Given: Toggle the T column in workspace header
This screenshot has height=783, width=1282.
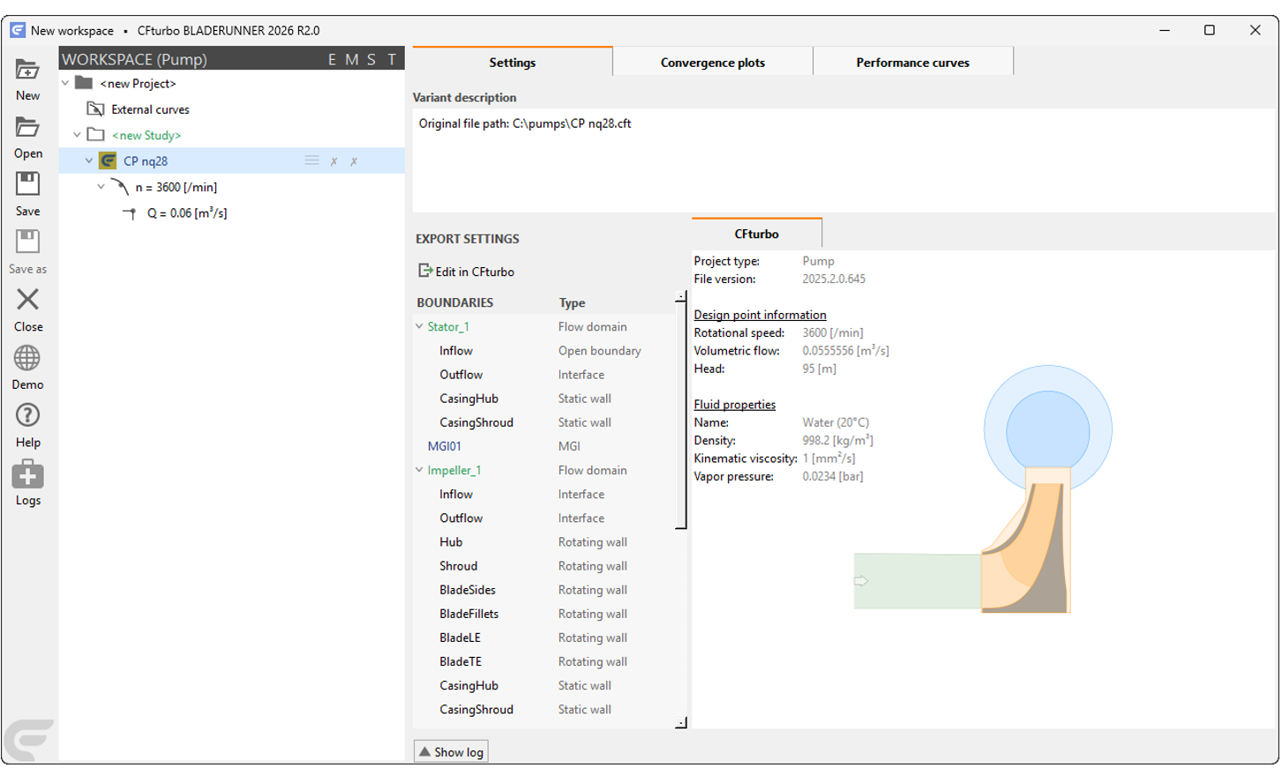Looking at the screenshot, I should point(392,59).
